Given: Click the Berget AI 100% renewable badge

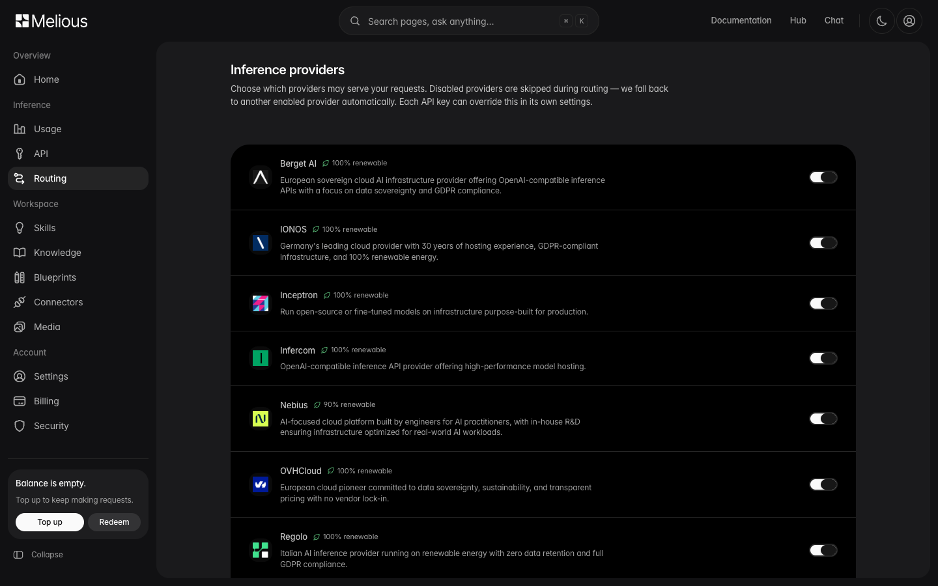Looking at the screenshot, I should click(x=355, y=163).
